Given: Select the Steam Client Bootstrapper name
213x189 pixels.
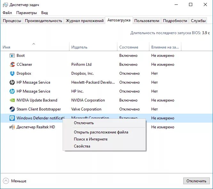Looking at the screenshot, I should [x=39, y=109].
